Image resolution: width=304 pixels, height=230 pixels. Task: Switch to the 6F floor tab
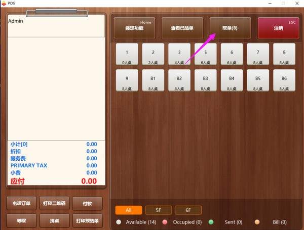tap(188, 210)
